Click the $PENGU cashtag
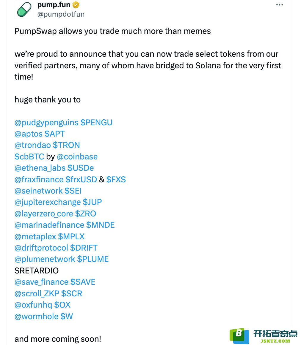 [x=96, y=122]
